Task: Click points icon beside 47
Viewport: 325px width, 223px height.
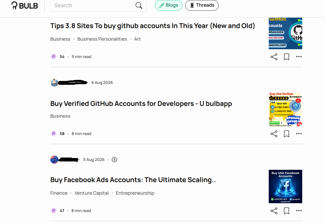Action: (54, 211)
